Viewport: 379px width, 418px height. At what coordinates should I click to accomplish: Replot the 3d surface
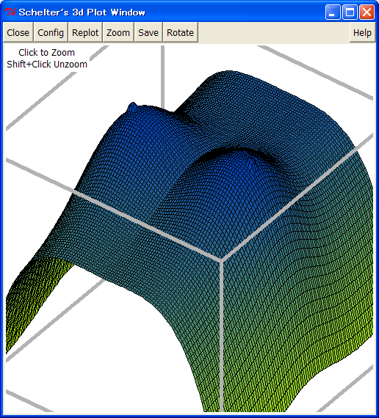tap(85, 32)
